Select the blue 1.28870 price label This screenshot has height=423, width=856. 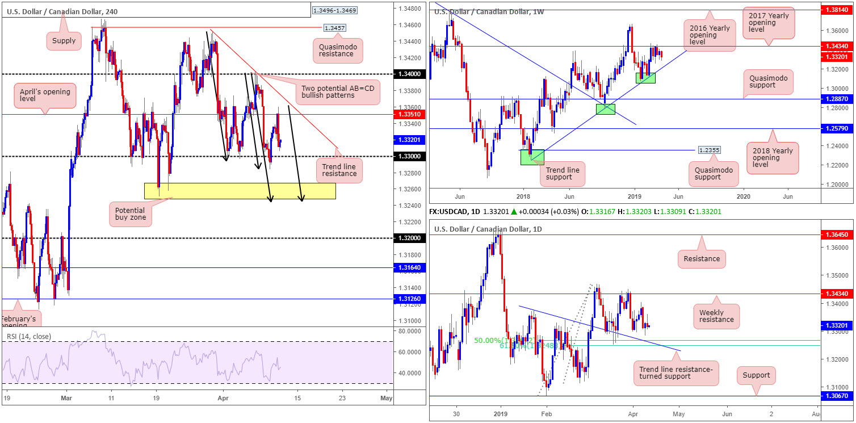click(x=837, y=99)
